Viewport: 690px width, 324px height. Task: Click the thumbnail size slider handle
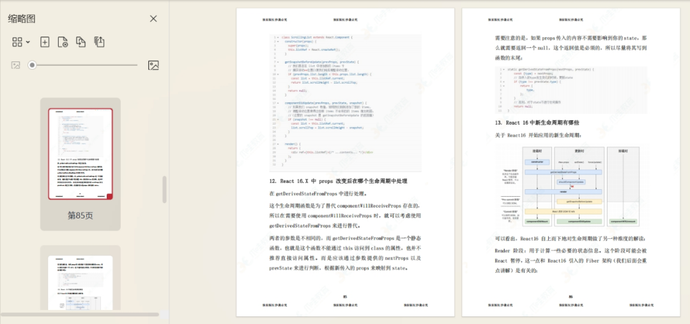pos(32,65)
